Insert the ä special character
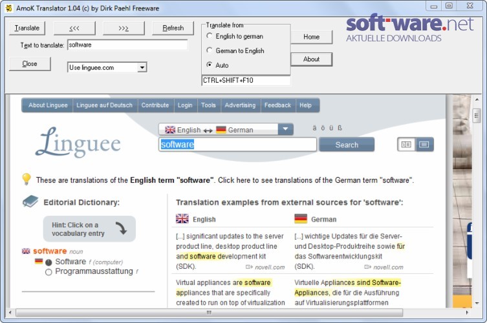Screen dimensions: 487x323 pos(314,128)
